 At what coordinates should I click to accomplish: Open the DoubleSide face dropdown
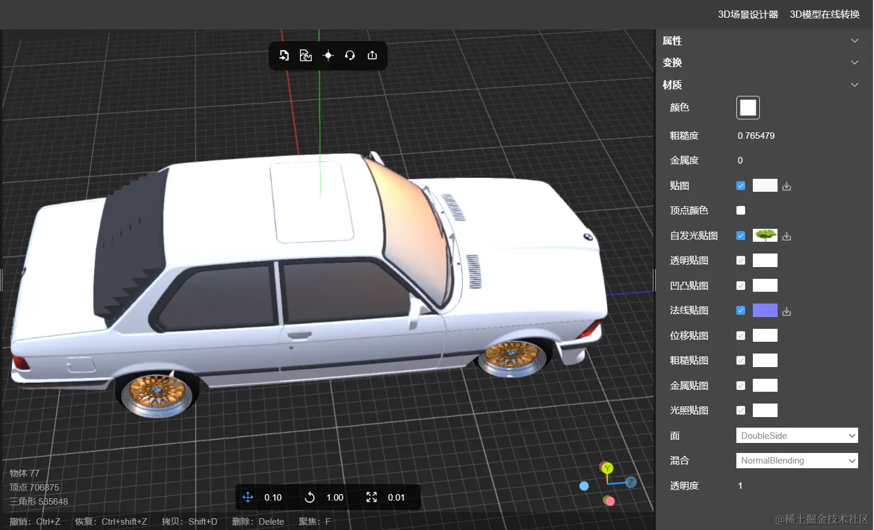pyautogui.click(x=797, y=435)
